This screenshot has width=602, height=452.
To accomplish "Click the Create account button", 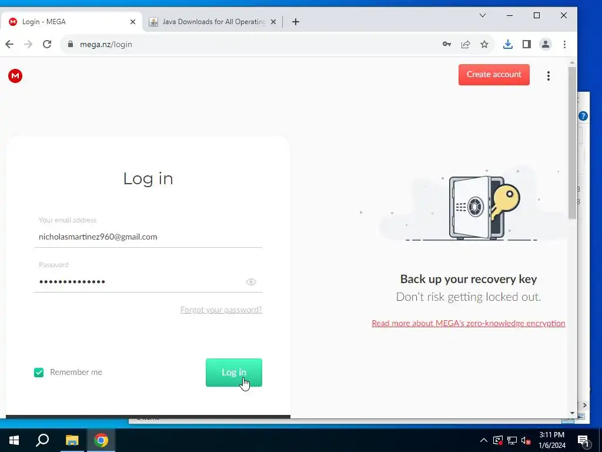I will (494, 75).
